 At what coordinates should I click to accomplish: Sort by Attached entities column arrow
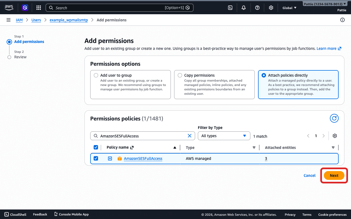[333, 148]
